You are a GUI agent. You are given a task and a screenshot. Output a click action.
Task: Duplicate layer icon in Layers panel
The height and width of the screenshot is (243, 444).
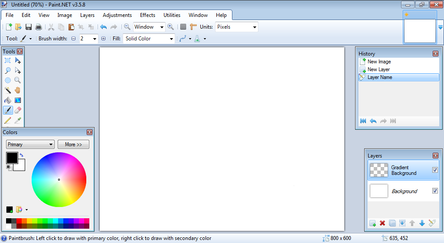tap(392, 223)
